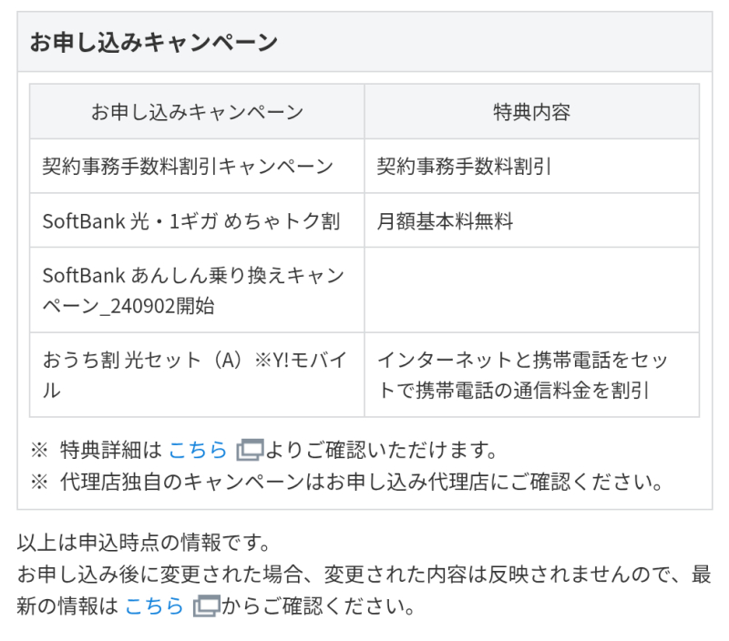Image resolution: width=729 pixels, height=641 pixels.
Task: Click the new-window icon after 最新の情報 link
Action: (206, 605)
